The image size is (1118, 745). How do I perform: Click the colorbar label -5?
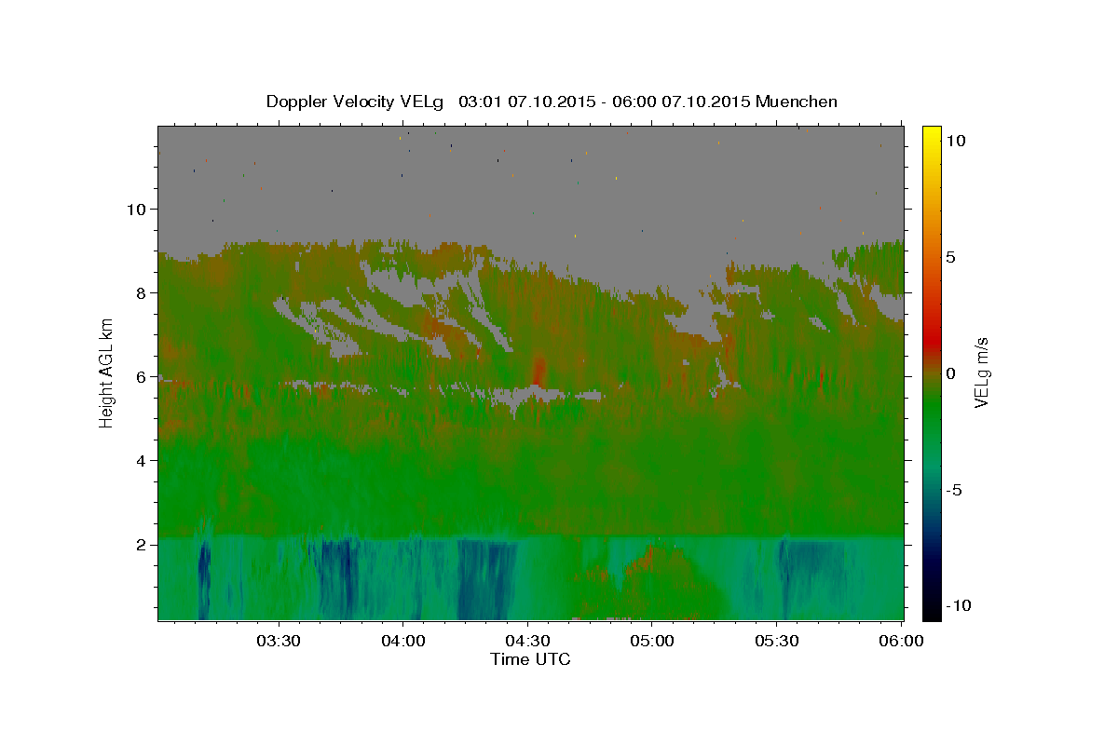pyautogui.click(x=953, y=490)
